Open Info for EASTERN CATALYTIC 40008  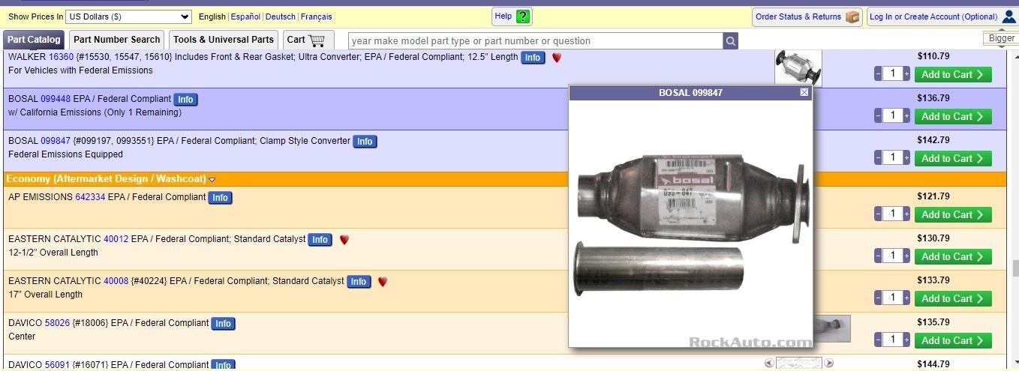click(x=359, y=282)
